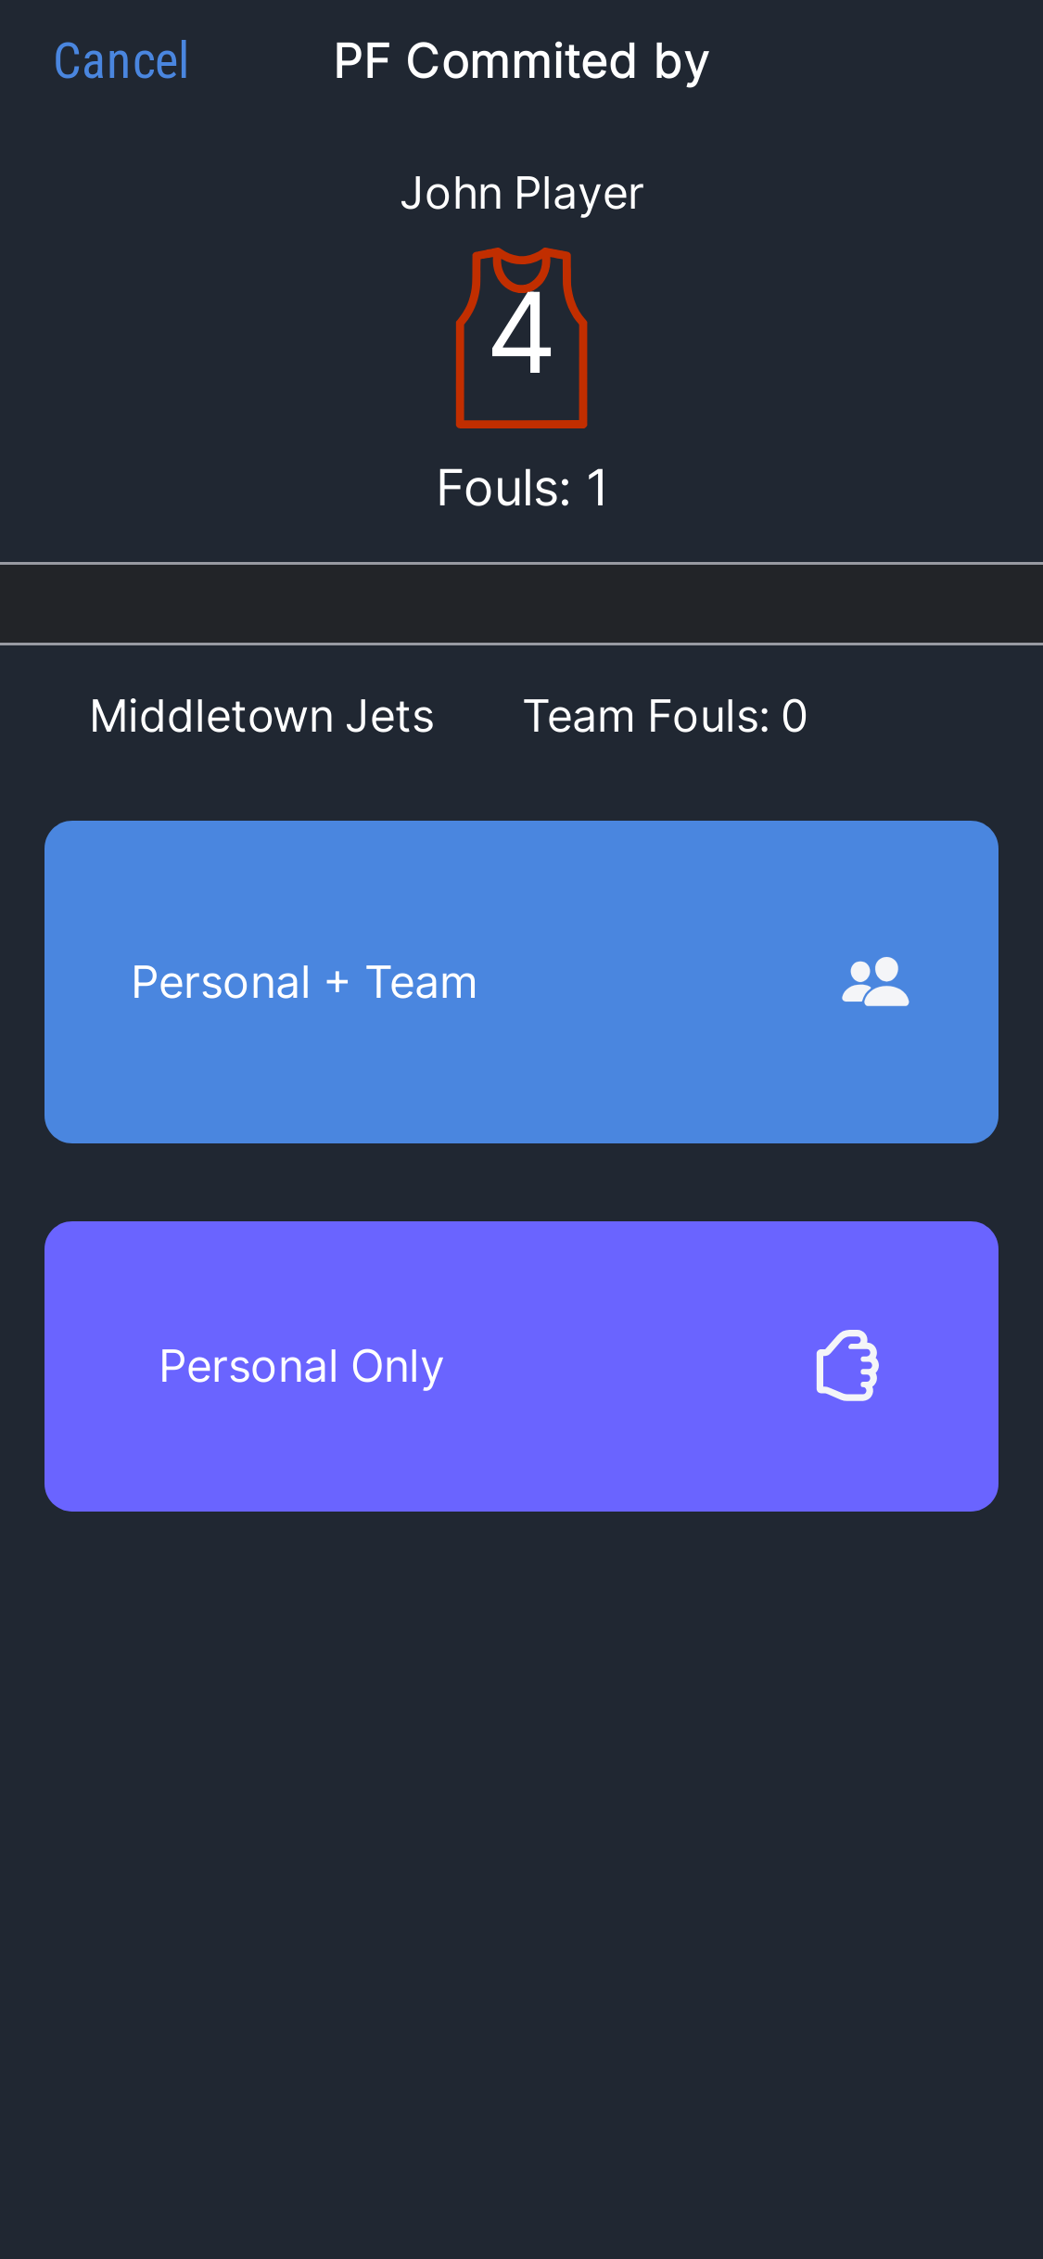Click the Middletown Jets team name

click(x=261, y=716)
